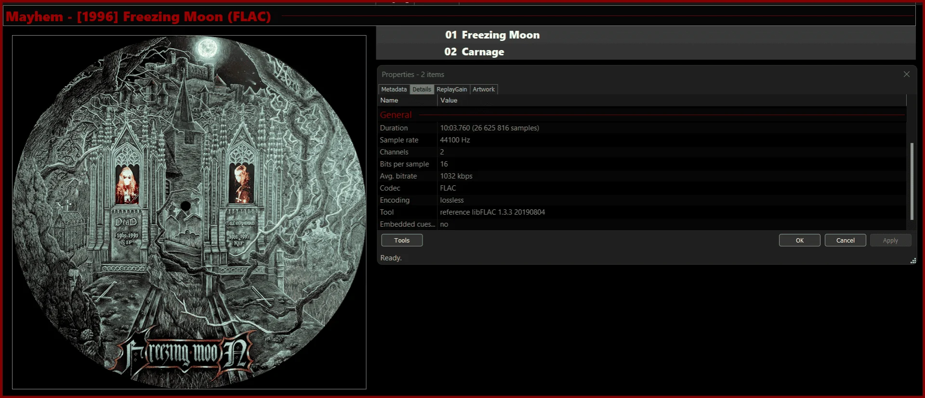Select the Duration row
925x398 pixels.
pyautogui.click(x=642, y=128)
